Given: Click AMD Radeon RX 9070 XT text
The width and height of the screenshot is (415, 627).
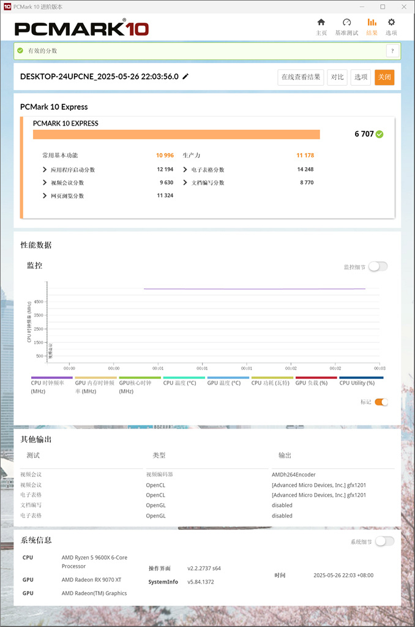Looking at the screenshot, I should click(91, 579).
